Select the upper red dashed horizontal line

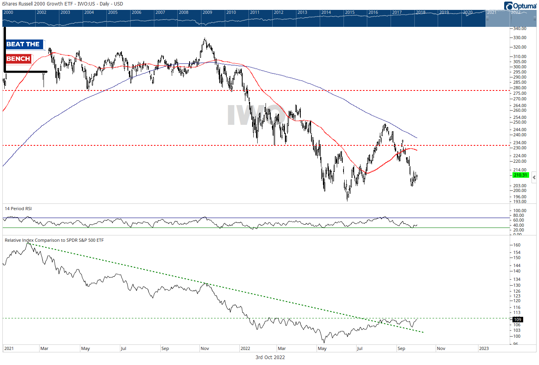256,90
